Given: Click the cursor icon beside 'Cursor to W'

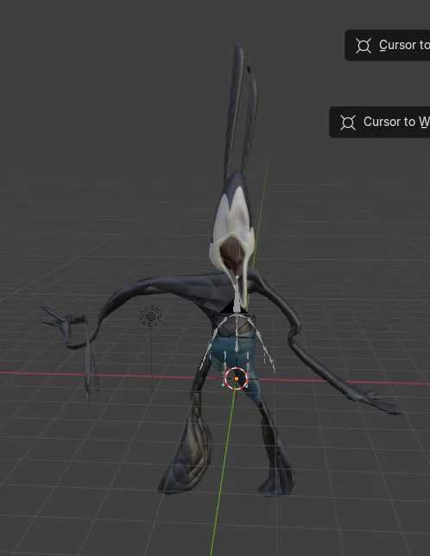Looking at the screenshot, I should pos(348,123).
